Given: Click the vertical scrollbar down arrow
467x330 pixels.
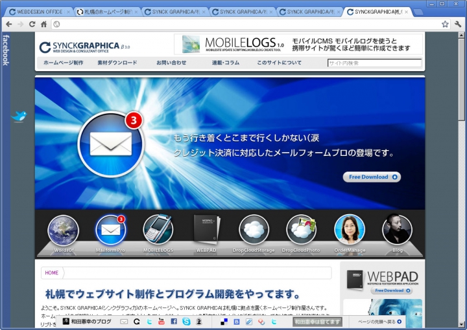Looking at the screenshot, I should [x=461, y=324].
